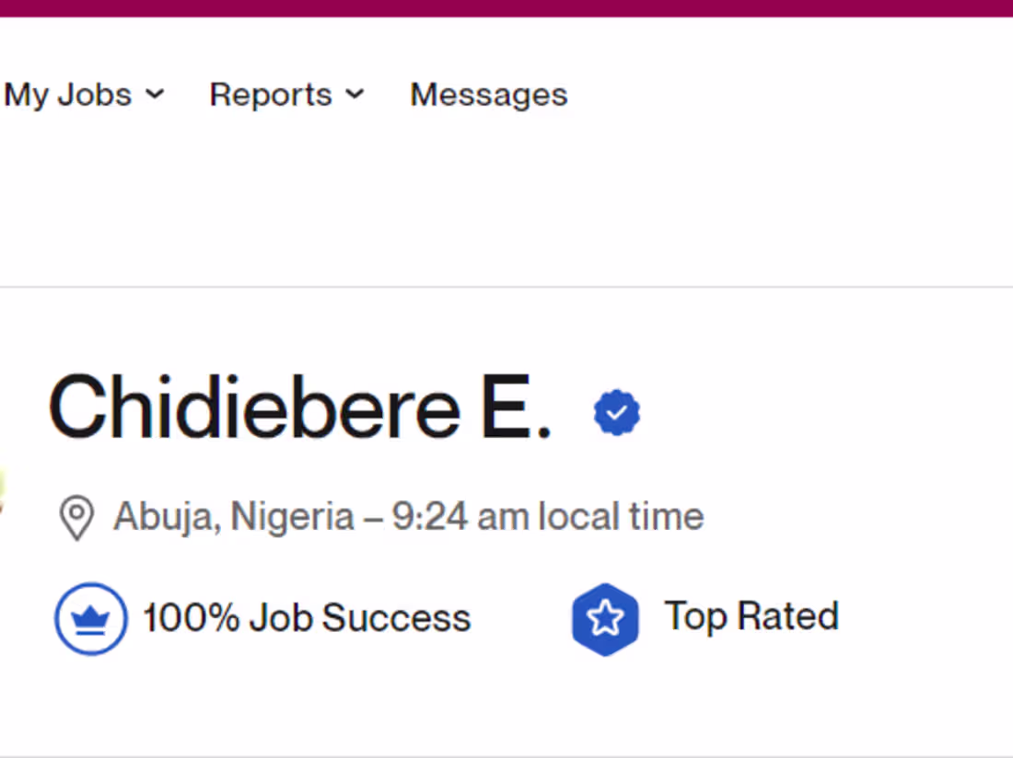Click the Top Rated text label

click(x=751, y=616)
